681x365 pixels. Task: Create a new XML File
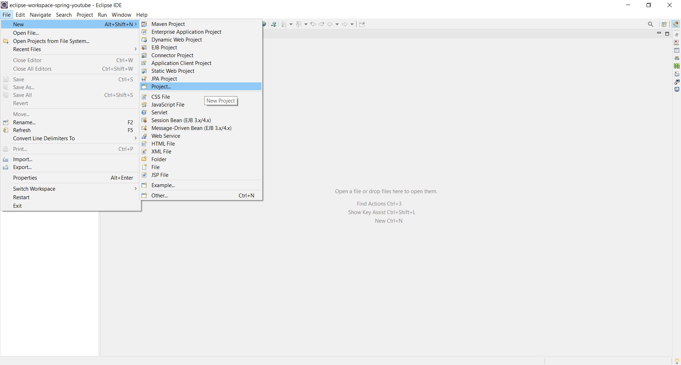click(201, 151)
